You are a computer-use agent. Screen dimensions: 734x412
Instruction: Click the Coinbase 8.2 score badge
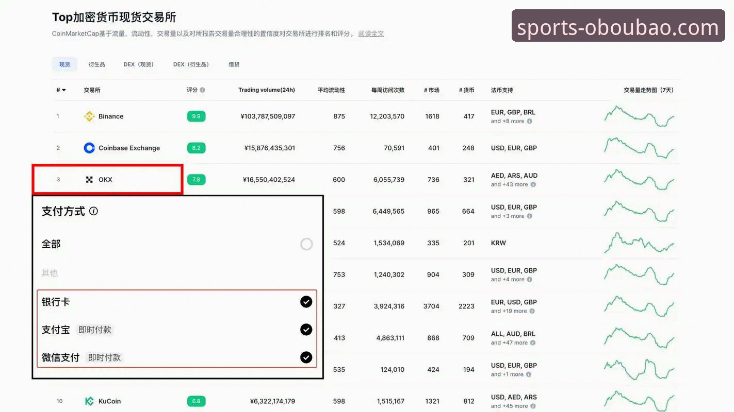(x=196, y=148)
